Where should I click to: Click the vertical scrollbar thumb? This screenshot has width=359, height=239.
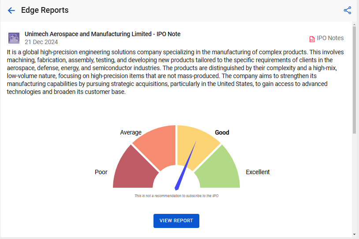click(355, 80)
